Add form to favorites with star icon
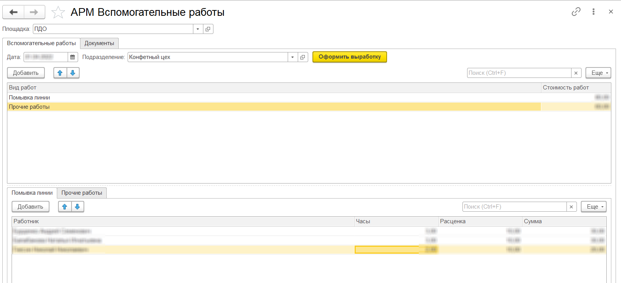The image size is (621, 283). [58, 12]
